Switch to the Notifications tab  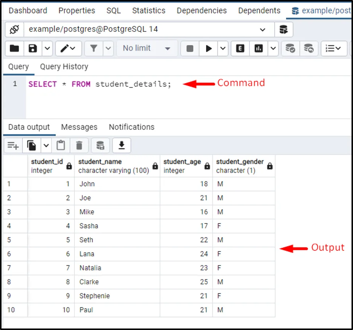131,127
